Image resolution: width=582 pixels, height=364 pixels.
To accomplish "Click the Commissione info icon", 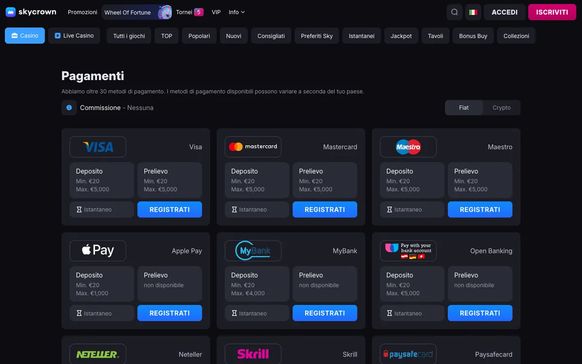I will click(x=69, y=108).
